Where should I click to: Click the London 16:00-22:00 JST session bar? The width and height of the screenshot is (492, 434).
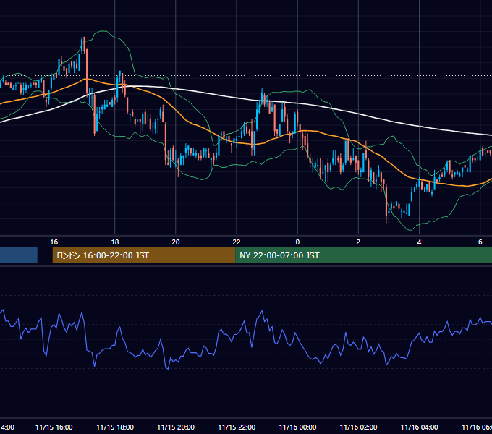click(x=144, y=255)
